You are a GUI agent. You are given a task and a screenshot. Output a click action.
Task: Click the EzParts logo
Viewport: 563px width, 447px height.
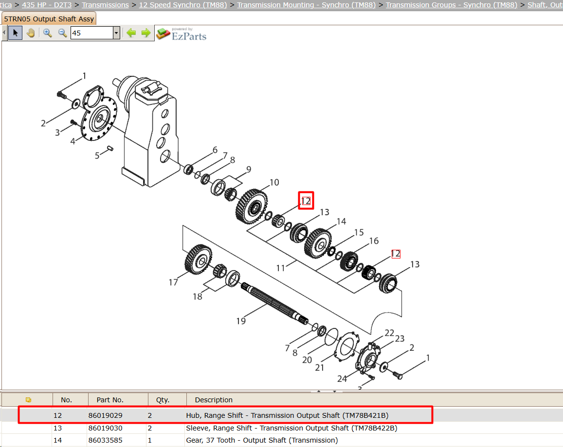pyautogui.click(x=182, y=34)
